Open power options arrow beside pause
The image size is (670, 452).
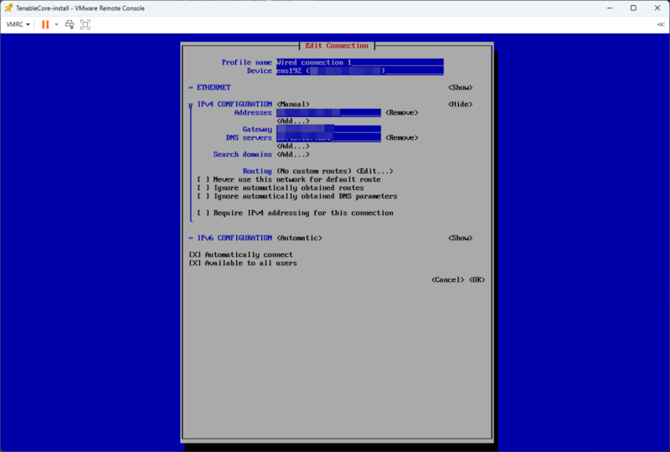click(x=56, y=24)
